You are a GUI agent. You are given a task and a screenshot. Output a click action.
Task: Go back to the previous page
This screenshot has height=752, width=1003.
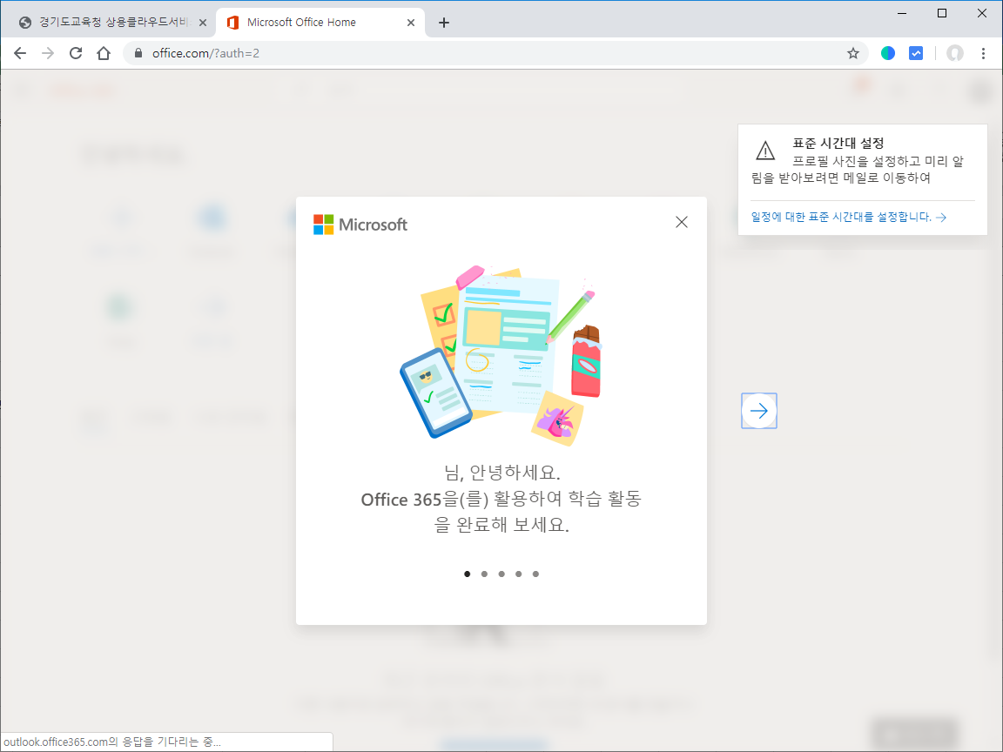coord(20,53)
